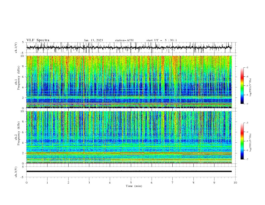Click the time axis tick label "1"
265x205 pixels.
[x=47, y=183]
